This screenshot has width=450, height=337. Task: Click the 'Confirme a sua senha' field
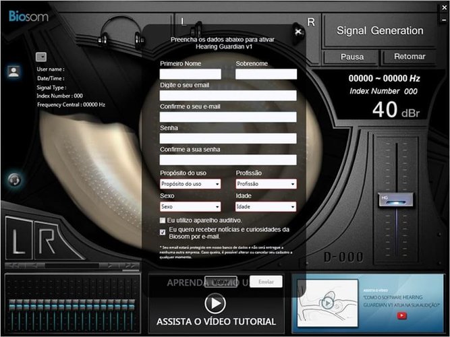(x=228, y=160)
